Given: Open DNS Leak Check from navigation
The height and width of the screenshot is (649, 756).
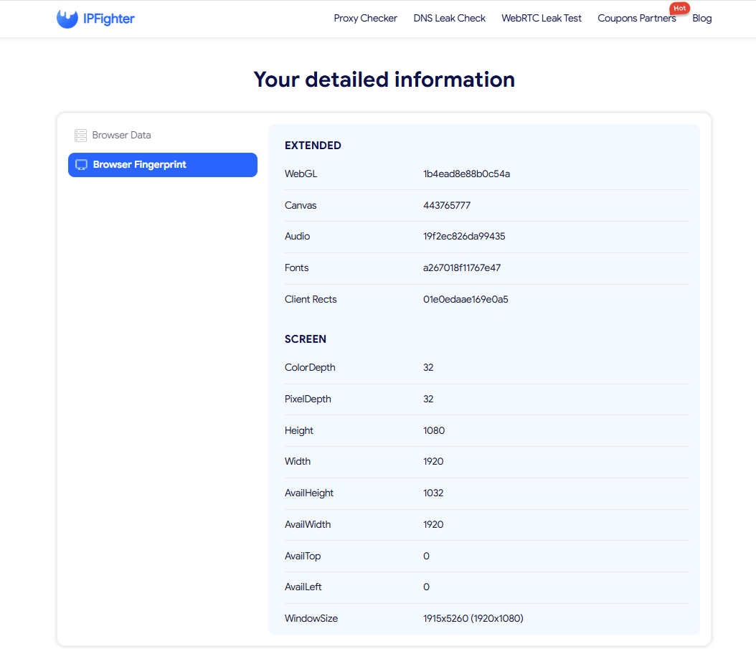Looking at the screenshot, I should (449, 19).
